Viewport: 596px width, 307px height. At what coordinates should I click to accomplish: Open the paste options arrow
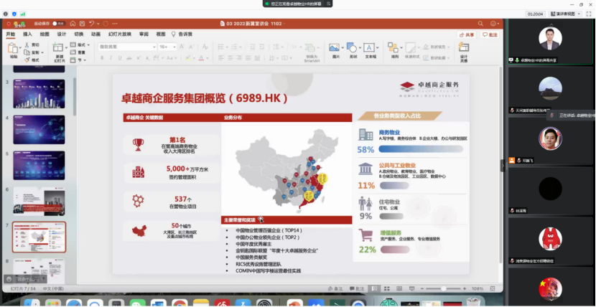[x=20, y=47]
